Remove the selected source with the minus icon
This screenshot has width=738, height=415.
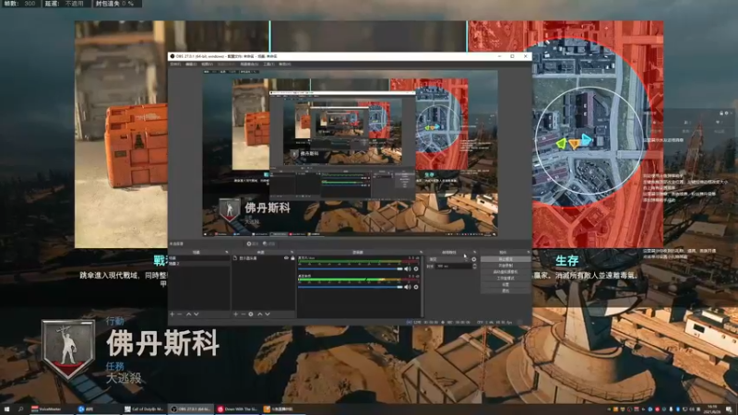tap(243, 314)
